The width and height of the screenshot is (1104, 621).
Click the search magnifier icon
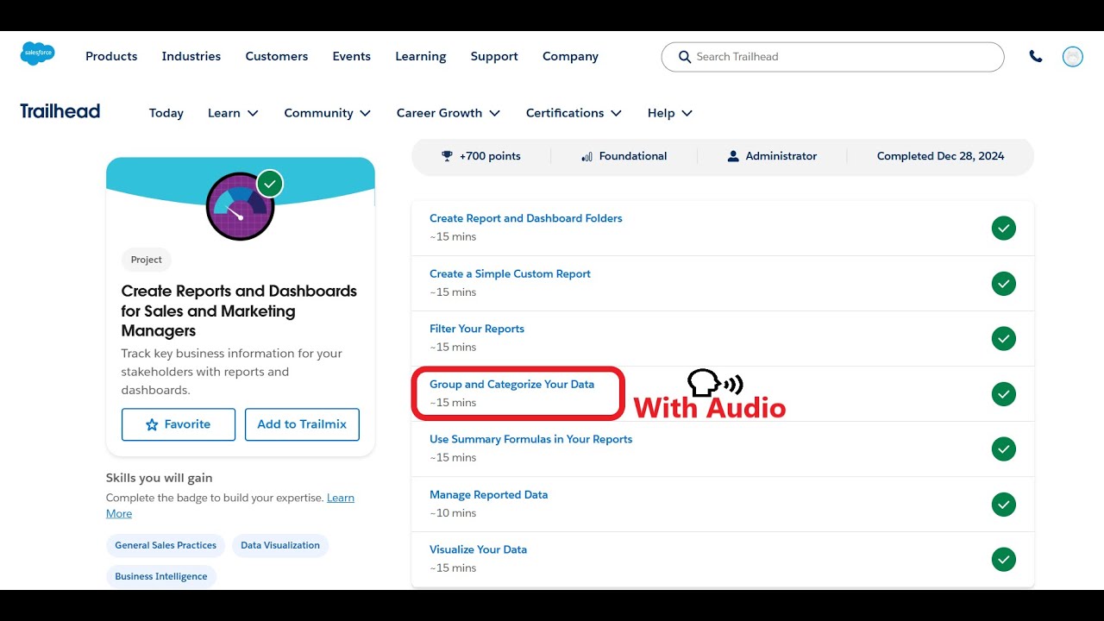click(685, 57)
